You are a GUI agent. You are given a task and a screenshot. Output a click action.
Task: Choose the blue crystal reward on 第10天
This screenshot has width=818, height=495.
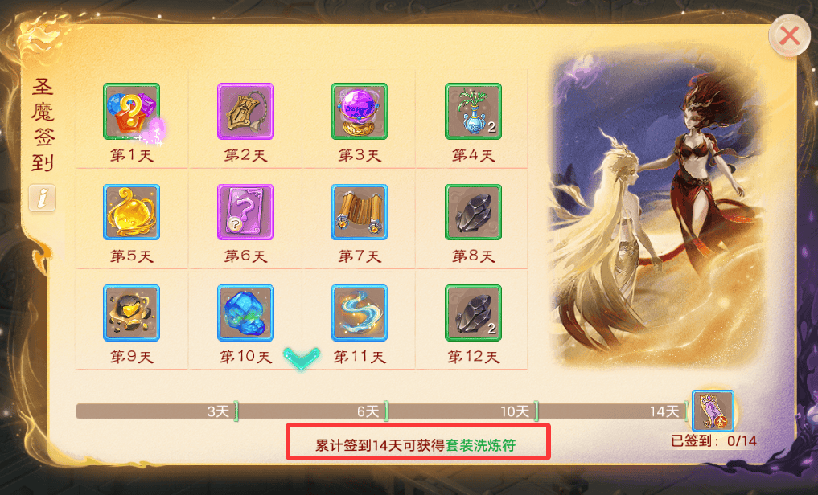245,313
